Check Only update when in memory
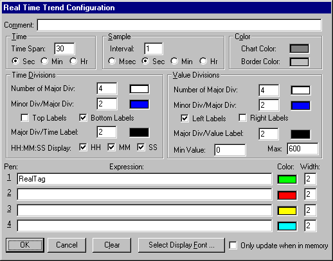This screenshot has width=333, height=261. pyautogui.click(x=233, y=245)
